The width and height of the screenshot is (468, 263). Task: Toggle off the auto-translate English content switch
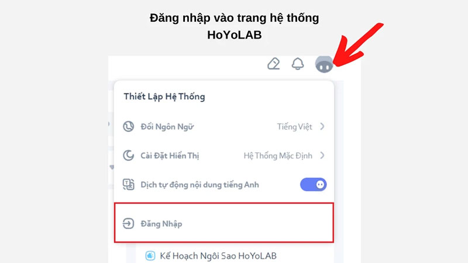click(314, 185)
